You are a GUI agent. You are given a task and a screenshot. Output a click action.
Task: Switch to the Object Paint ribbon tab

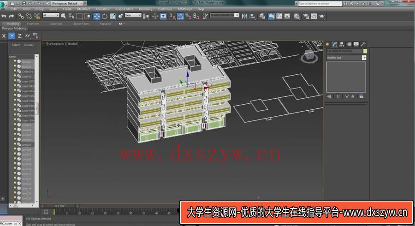(x=81, y=24)
